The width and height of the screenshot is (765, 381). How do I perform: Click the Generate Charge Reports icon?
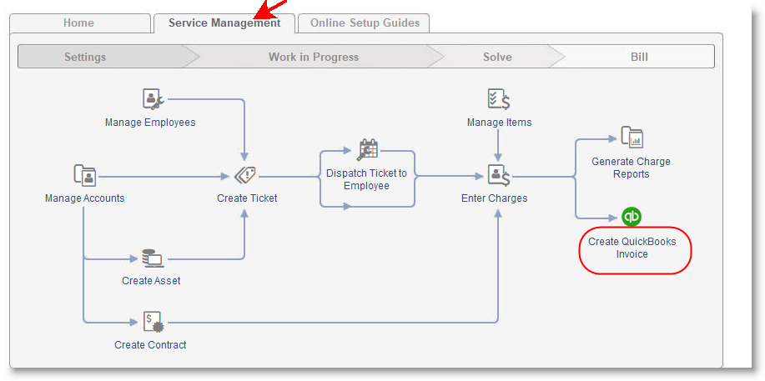click(x=632, y=138)
